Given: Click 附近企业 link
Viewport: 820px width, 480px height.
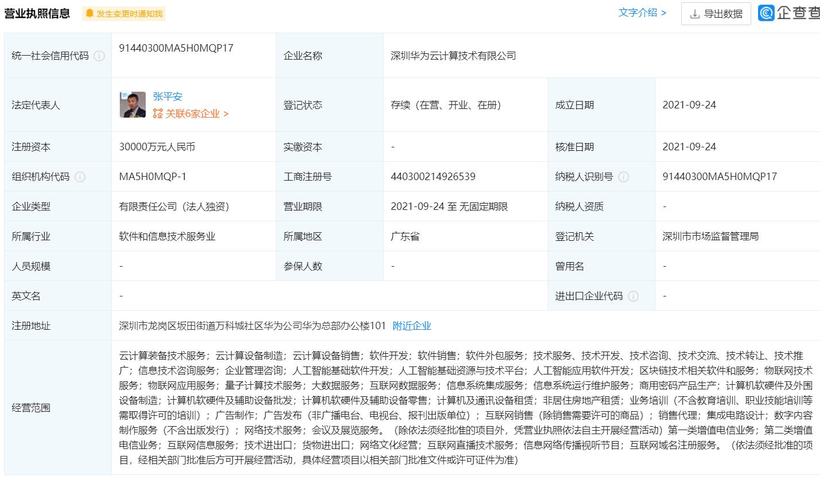Looking at the screenshot, I should (x=412, y=326).
